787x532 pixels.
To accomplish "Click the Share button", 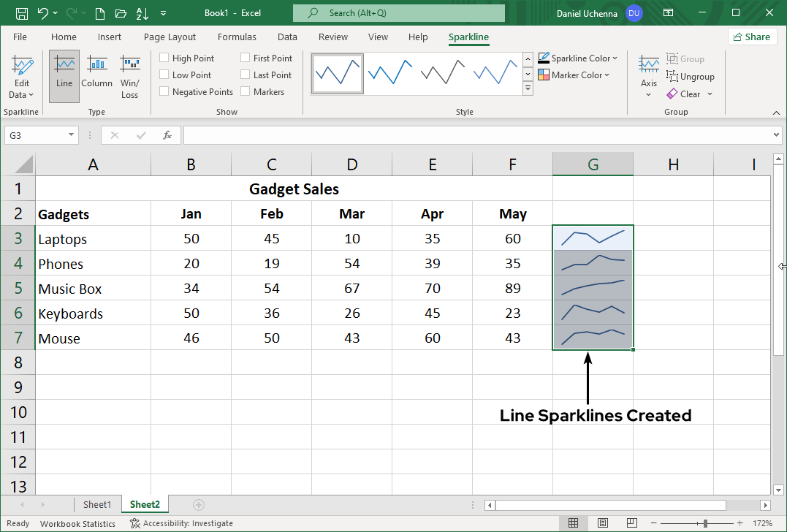I will tap(752, 36).
